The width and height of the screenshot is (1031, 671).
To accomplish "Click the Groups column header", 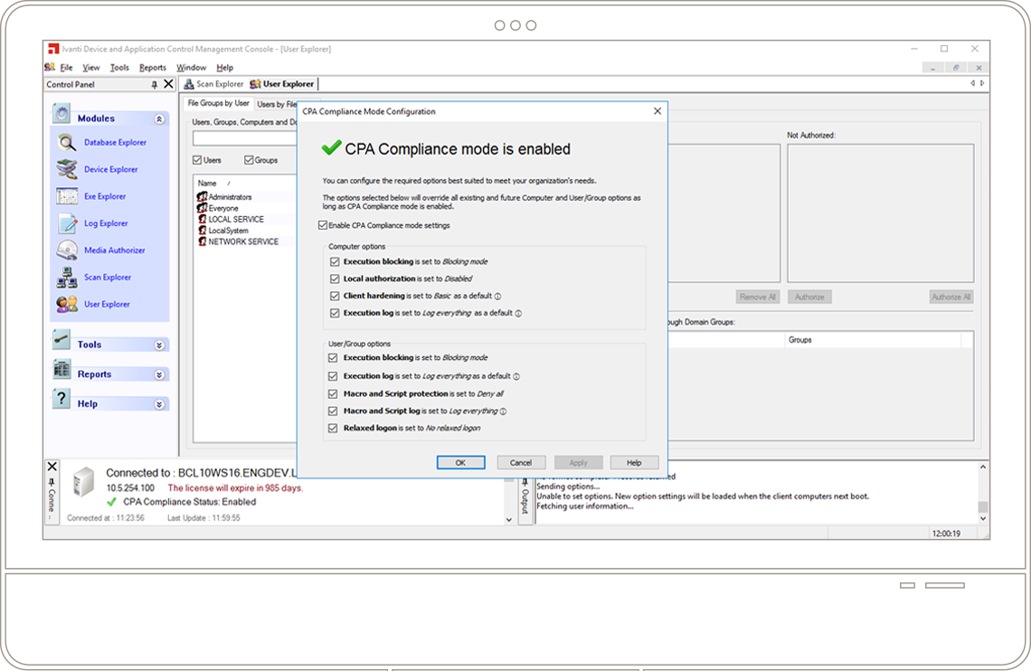I will pos(800,340).
